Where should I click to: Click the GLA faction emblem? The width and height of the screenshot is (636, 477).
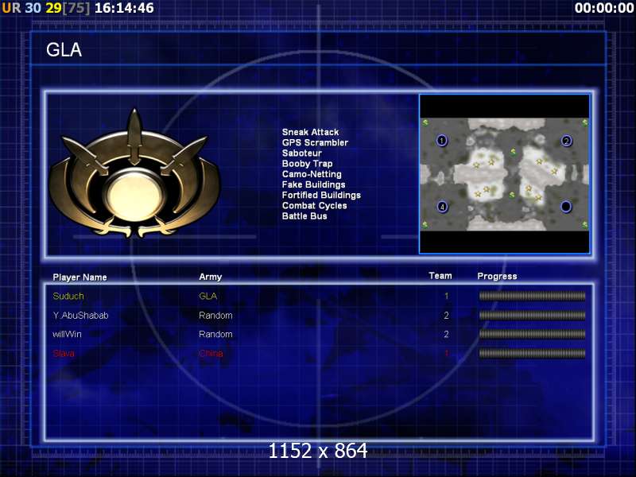tap(134, 174)
